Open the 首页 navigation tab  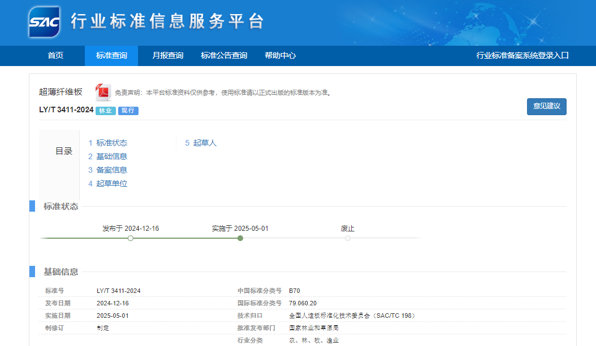55,55
